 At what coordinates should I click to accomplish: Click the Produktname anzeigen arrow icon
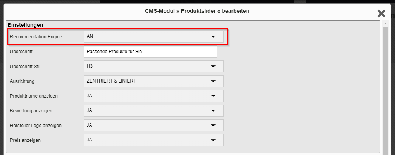click(213, 96)
